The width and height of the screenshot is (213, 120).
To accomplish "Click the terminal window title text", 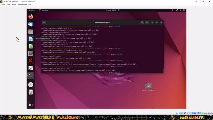I will [103, 22].
